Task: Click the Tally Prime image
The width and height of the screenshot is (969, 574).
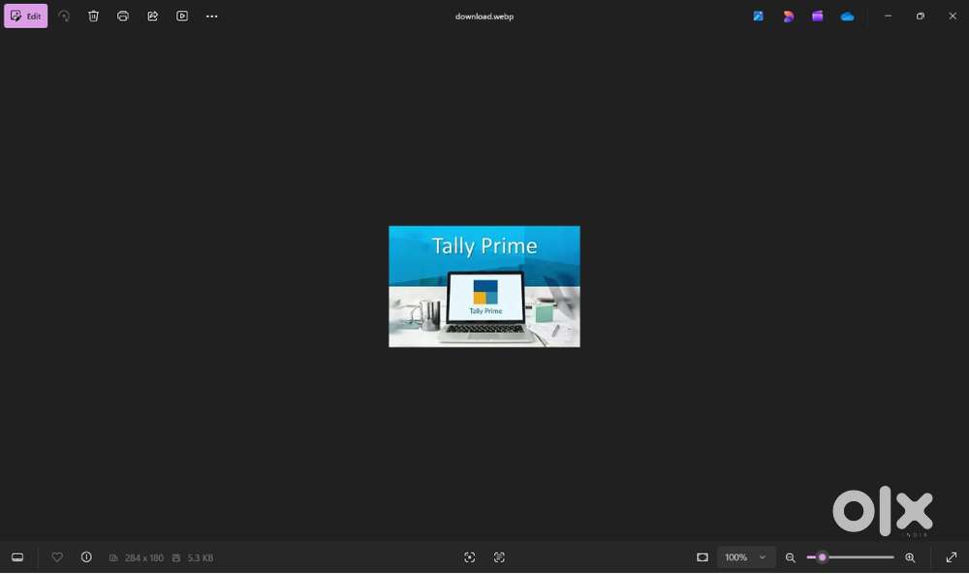Action: click(484, 286)
